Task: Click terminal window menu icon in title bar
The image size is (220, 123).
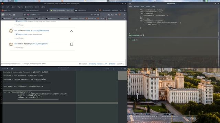Action: (130, 4)
